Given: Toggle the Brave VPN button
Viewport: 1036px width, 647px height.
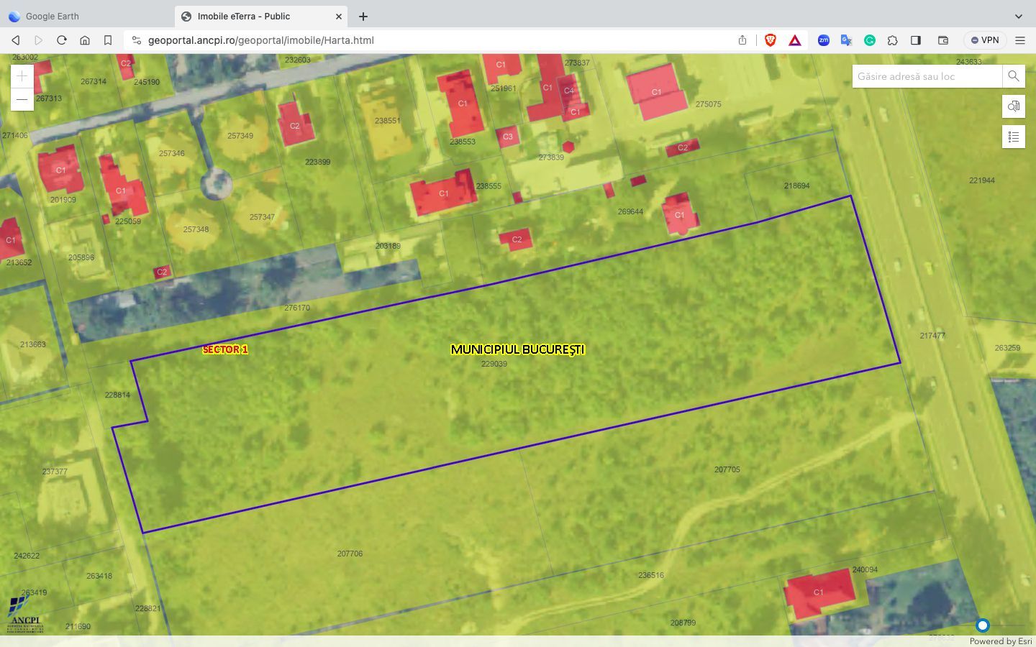Looking at the screenshot, I should [985, 40].
